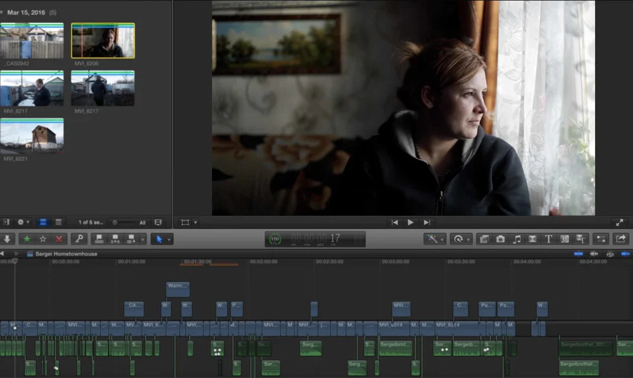Toggle Solo selected items button
633x378 pixels.
610,254
